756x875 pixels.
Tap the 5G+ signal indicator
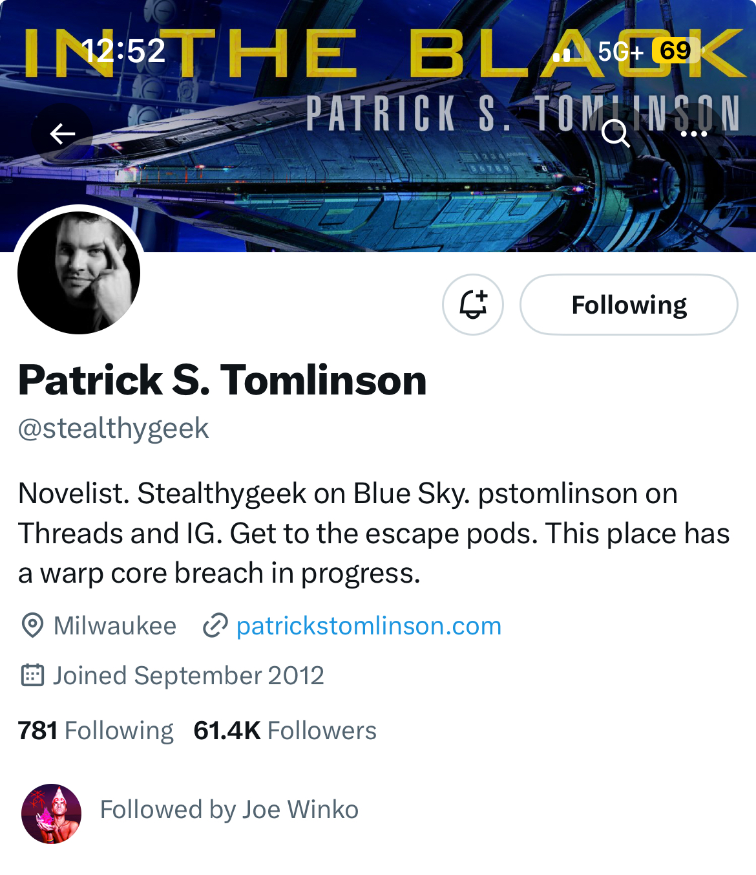[620, 51]
